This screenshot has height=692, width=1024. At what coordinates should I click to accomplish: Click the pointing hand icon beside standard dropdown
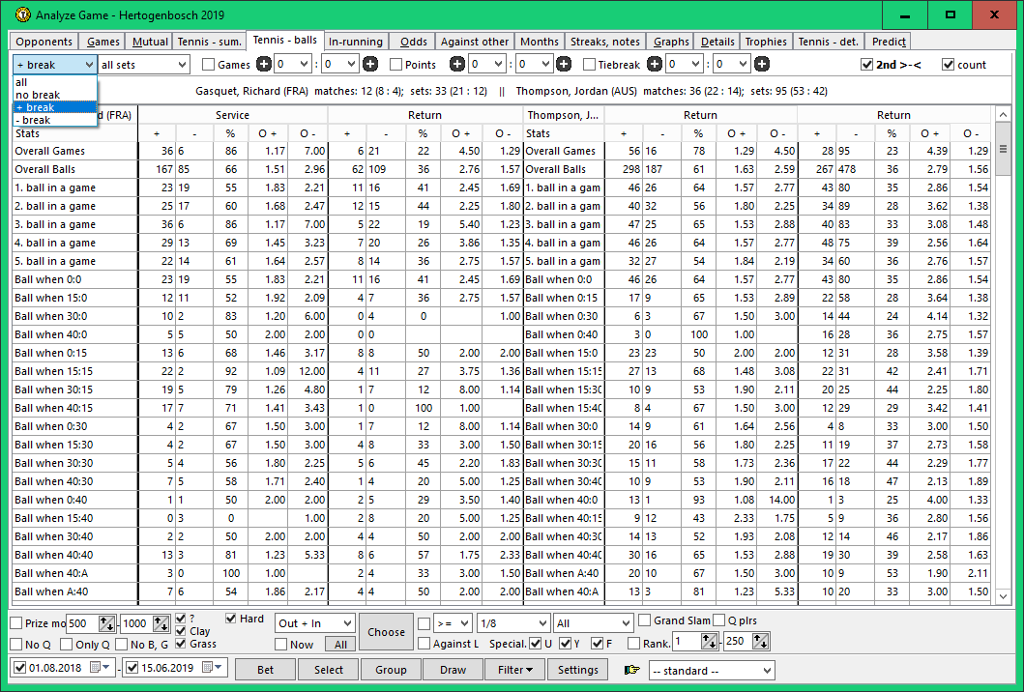coord(632,670)
